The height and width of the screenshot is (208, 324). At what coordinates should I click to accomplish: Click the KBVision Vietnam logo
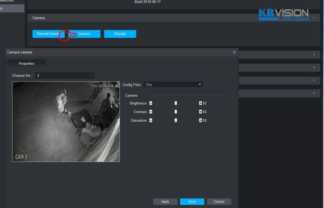click(284, 14)
